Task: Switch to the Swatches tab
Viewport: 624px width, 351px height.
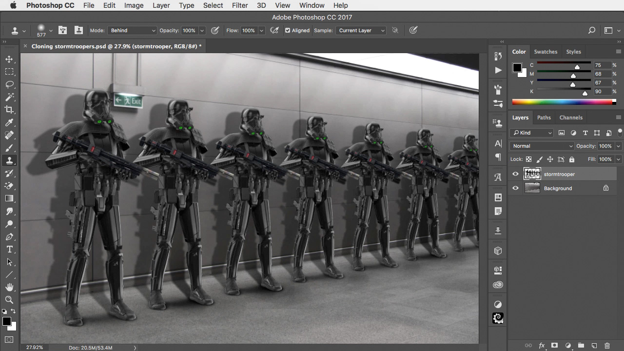Action: [545, 52]
